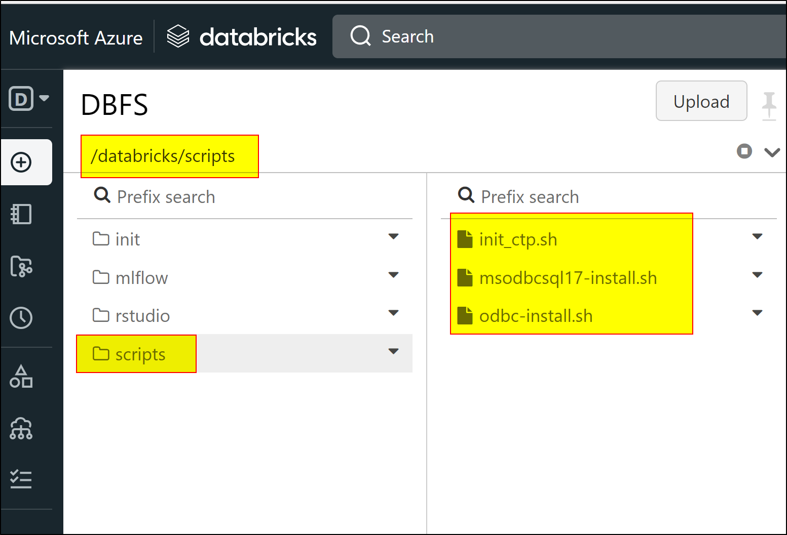Open the workspace notebook icon in sidebar
Image resolution: width=787 pixels, height=535 pixels.
[21, 214]
